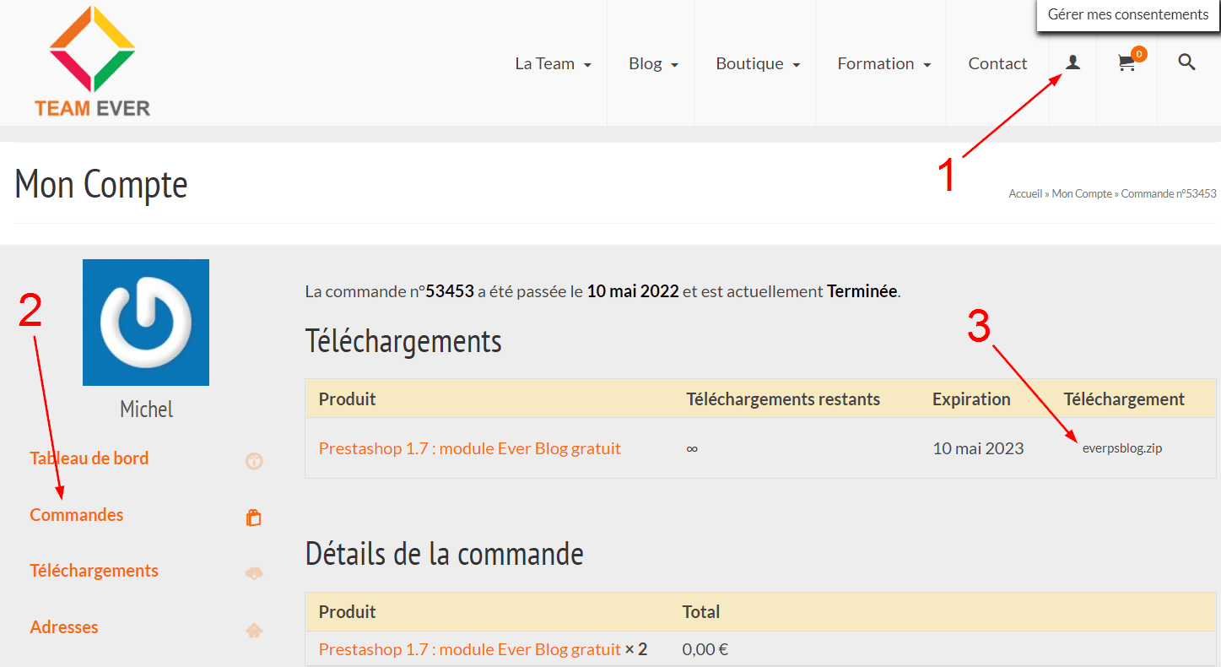Open the user account icon

1072,62
